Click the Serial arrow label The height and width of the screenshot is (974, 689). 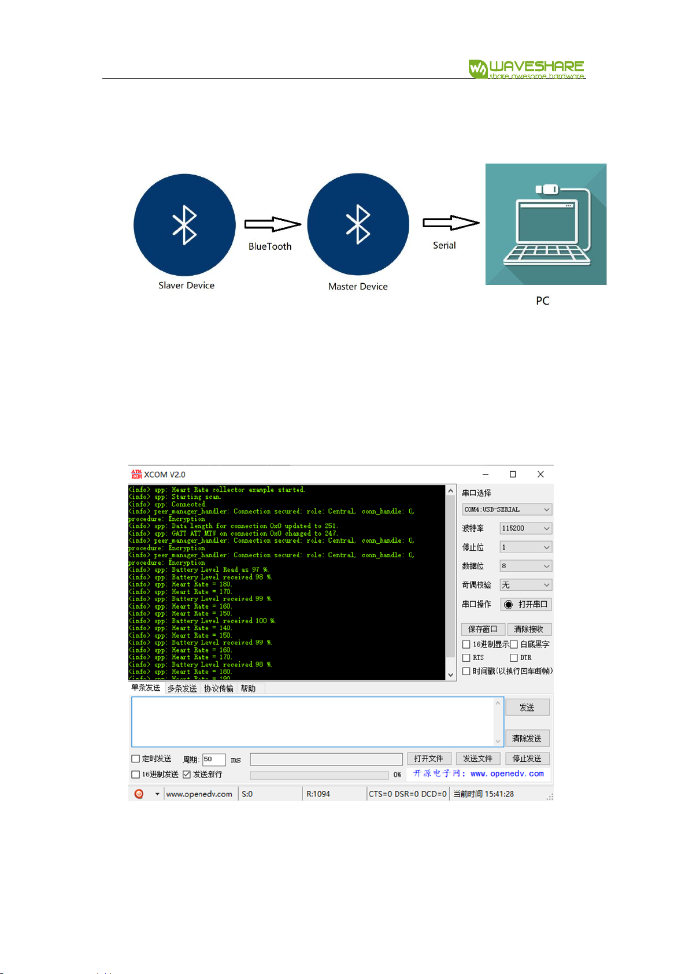(444, 246)
